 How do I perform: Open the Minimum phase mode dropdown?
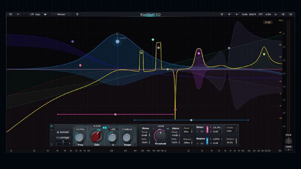point(61,14)
